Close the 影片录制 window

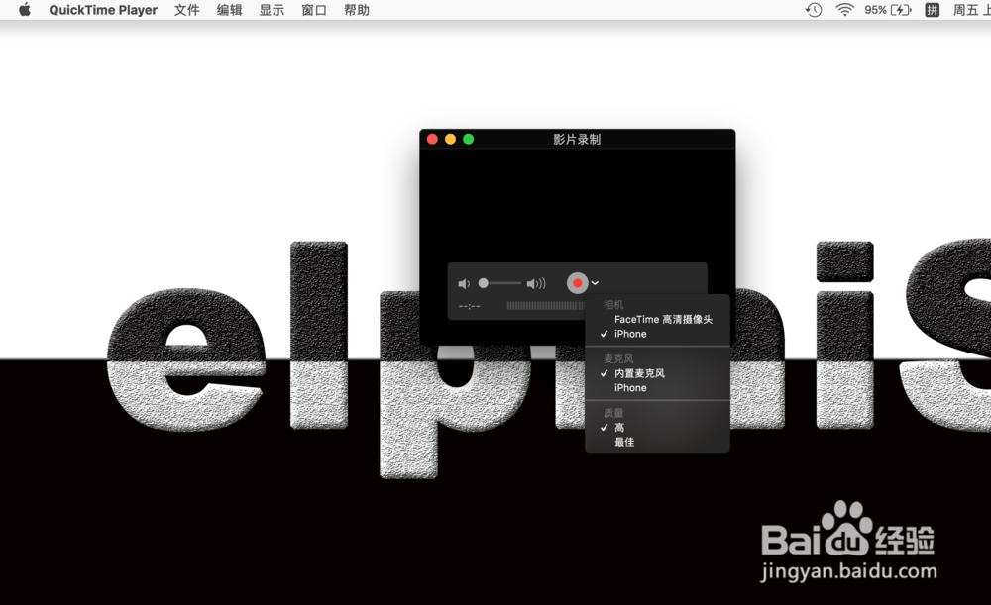click(432, 139)
